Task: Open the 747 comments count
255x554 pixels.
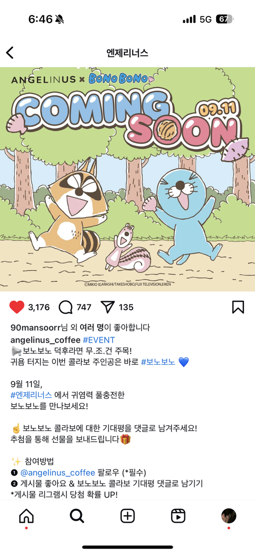Action: click(x=84, y=308)
